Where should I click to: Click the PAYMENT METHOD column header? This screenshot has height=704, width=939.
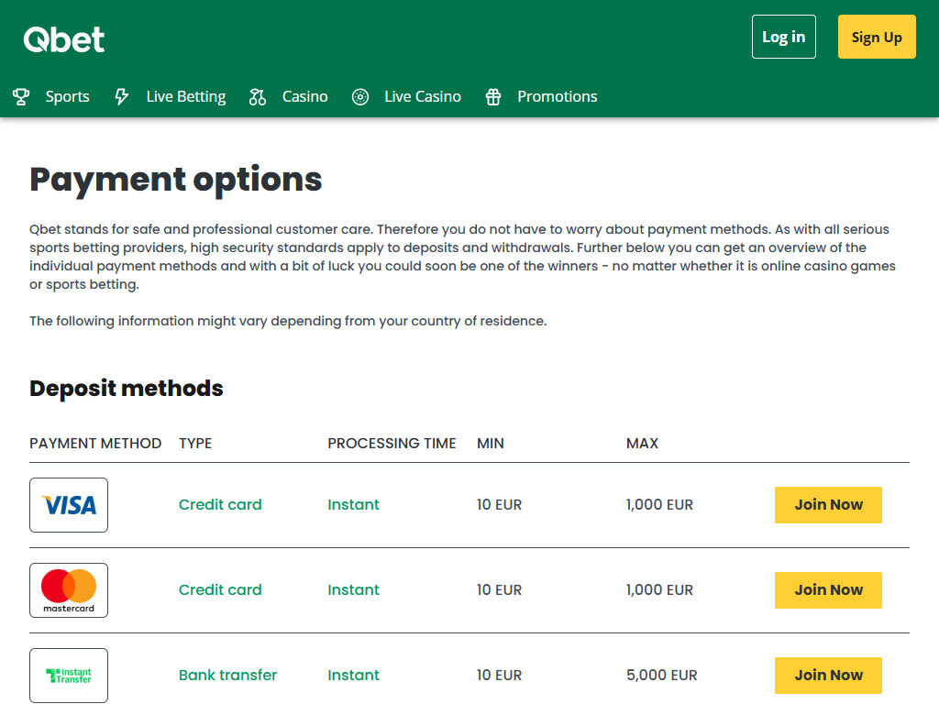pyautogui.click(x=95, y=443)
